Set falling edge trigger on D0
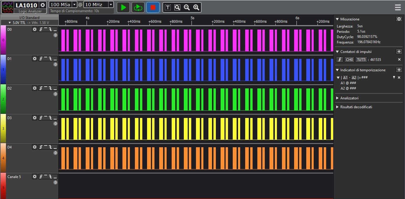Viewport: 405px width, 199px height. (x=50, y=29)
